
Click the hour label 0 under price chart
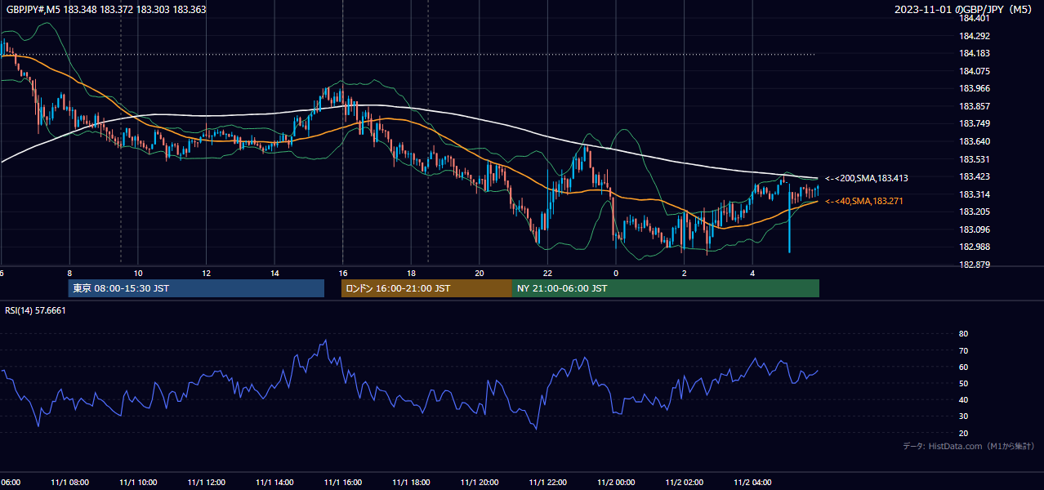616,274
